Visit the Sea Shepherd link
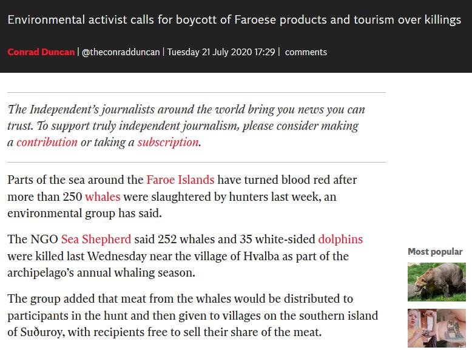The height and width of the screenshot is (350, 472). 96,239
